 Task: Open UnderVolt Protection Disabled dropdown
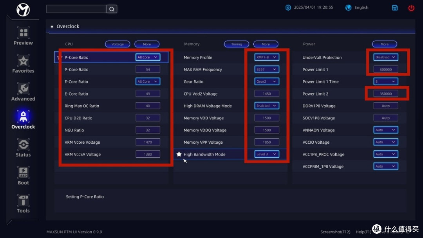coord(386,57)
